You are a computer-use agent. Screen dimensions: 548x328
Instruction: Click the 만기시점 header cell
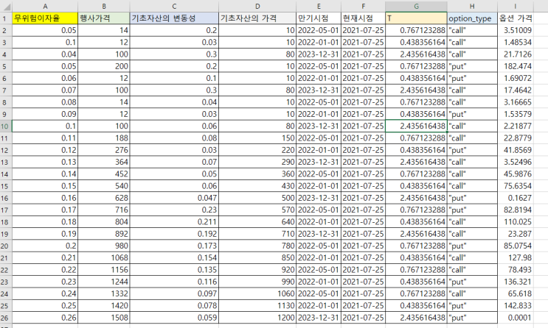319,18
